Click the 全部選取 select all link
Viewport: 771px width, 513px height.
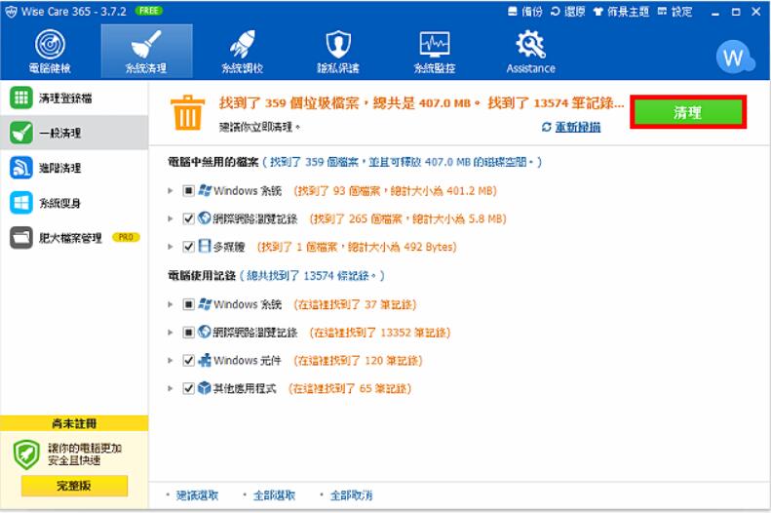coord(274,495)
